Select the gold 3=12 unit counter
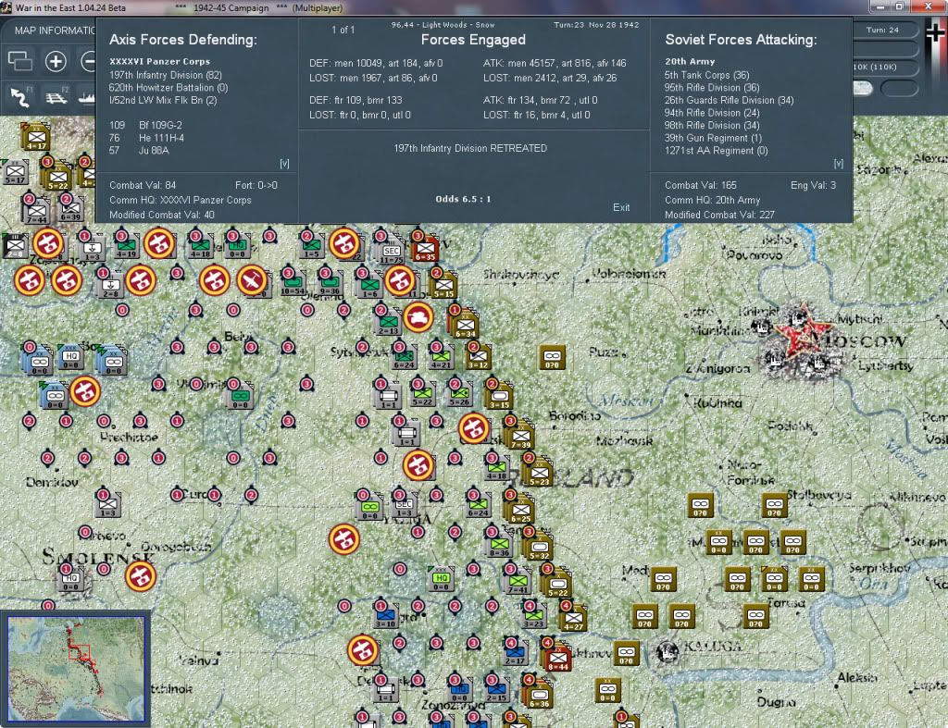 478,357
